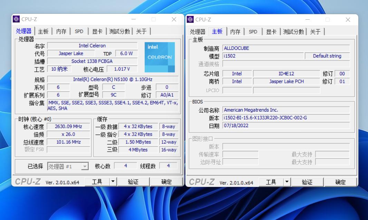This screenshot has width=368, height=220.
Task: Open the 处理器 #1 selector dropdown
Action: click(x=84, y=166)
